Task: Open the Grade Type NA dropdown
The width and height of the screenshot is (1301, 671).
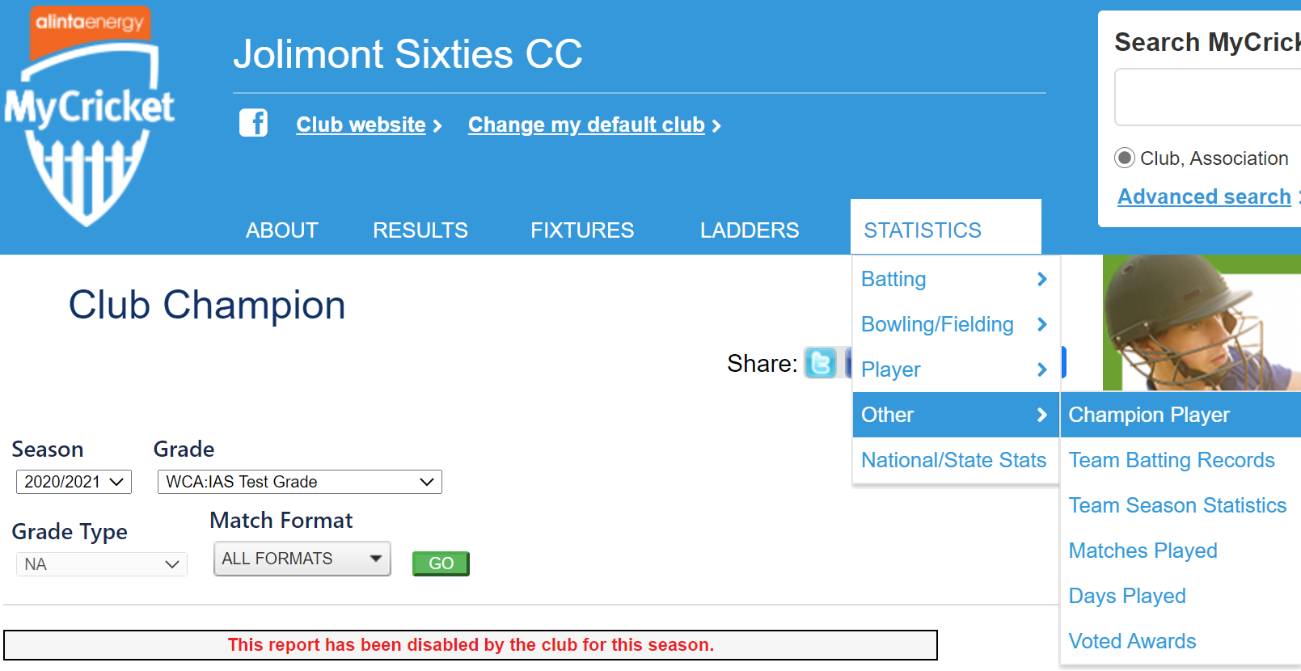Action: pyautogui.click(x=101, y=564)
